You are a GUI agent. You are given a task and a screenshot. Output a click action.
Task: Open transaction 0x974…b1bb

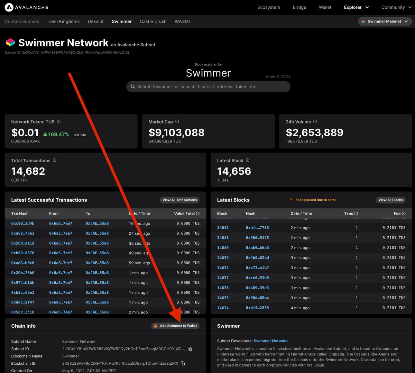click(x=23, y=283)
